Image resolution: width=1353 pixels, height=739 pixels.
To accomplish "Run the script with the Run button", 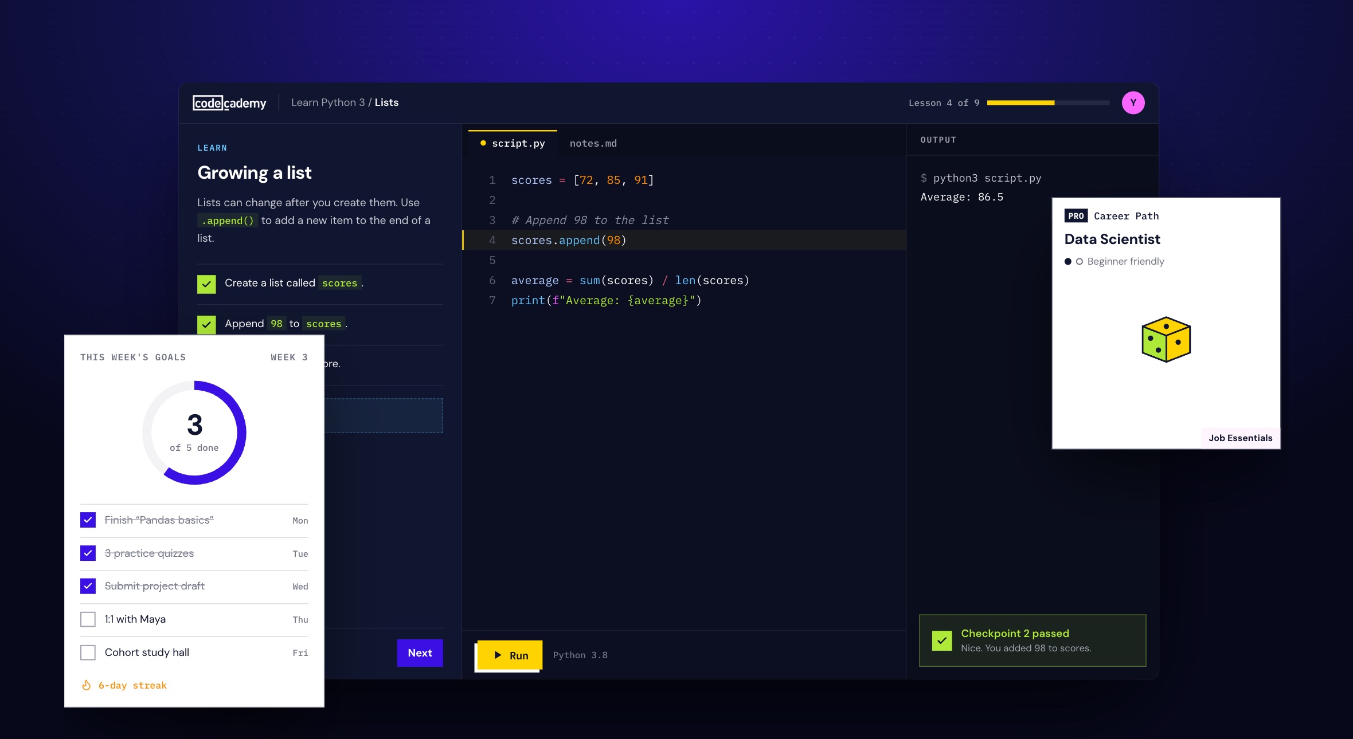I will (x=510, y=655).
